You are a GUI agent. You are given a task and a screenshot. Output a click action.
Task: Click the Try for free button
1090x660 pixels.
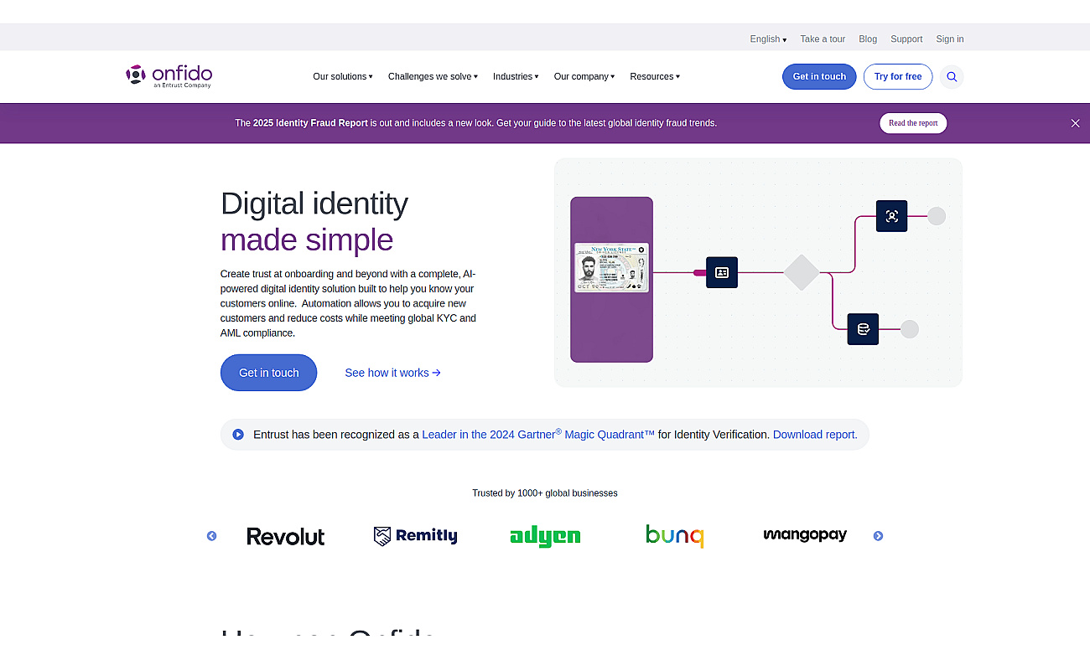pyautogui.click(x=898, y=76)
